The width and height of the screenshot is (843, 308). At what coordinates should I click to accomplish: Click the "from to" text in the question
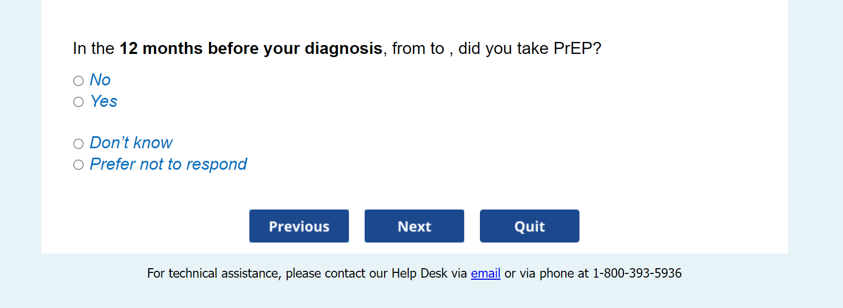[418, 48]
